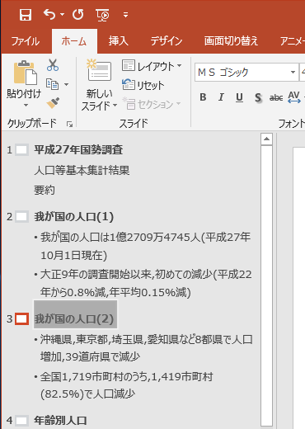
Task: Click the 貼り付け paste clipboard icon
Action: (25, 73)
